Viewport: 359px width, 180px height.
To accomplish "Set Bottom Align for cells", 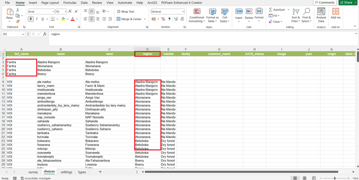I will coord(97,11).
